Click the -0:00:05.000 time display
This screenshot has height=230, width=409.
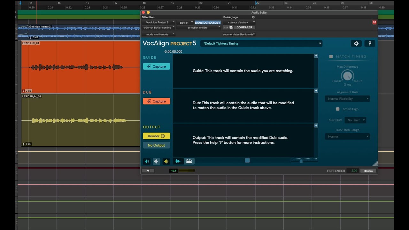pyautogui.click(x=173, y=51)
